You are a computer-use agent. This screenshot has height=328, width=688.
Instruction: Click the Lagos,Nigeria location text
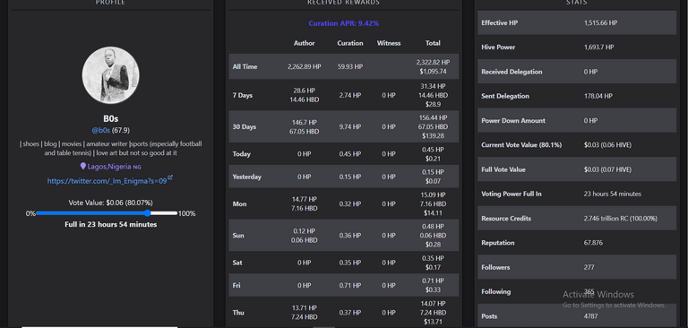[x=109, y=167]
